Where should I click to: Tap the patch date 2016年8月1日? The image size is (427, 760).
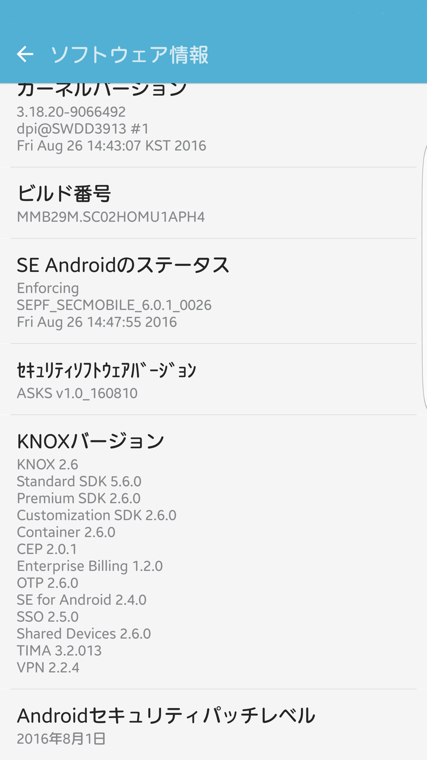61,739
